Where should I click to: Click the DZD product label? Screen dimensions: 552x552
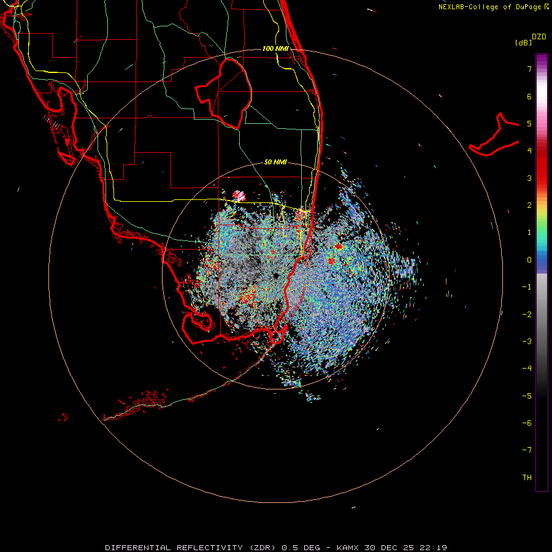pos(539,37)
